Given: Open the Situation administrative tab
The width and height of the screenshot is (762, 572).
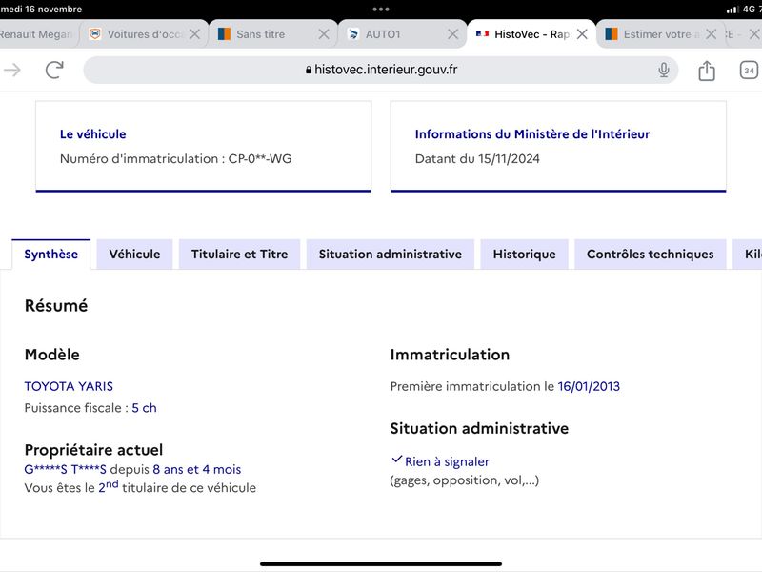Looking at the screenshot, I should 391,254.
